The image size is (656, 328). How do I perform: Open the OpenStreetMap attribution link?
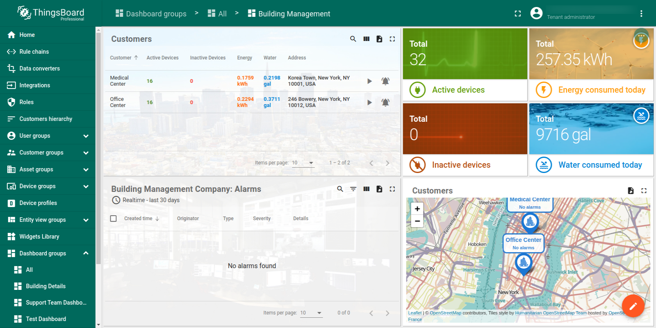coord(445,313)
